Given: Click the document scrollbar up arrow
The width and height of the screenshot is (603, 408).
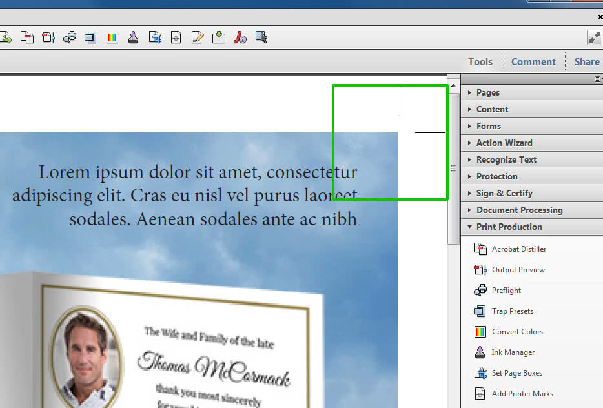Looking at the screenshot, I should [454, 86].
